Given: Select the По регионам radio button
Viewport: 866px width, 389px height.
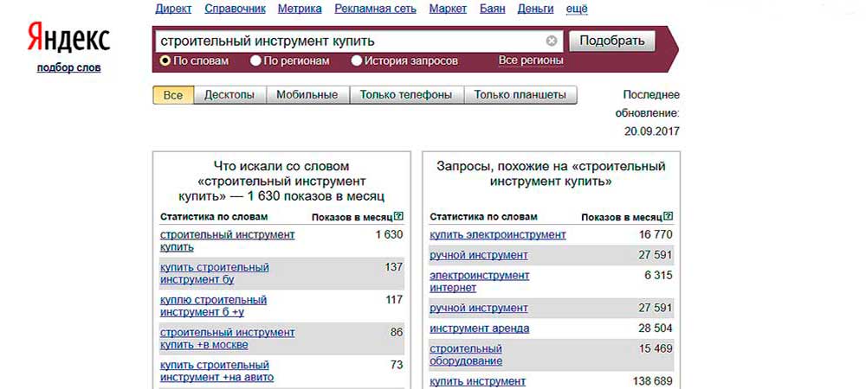Looking at the screenshot, I should click(255, 61).
